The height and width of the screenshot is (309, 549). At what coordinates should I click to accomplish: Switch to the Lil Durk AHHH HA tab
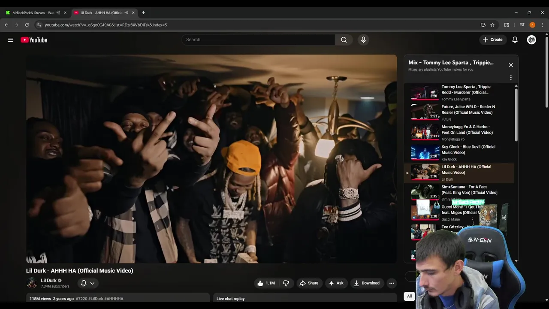pyautogui.click(x=101, y=13)
